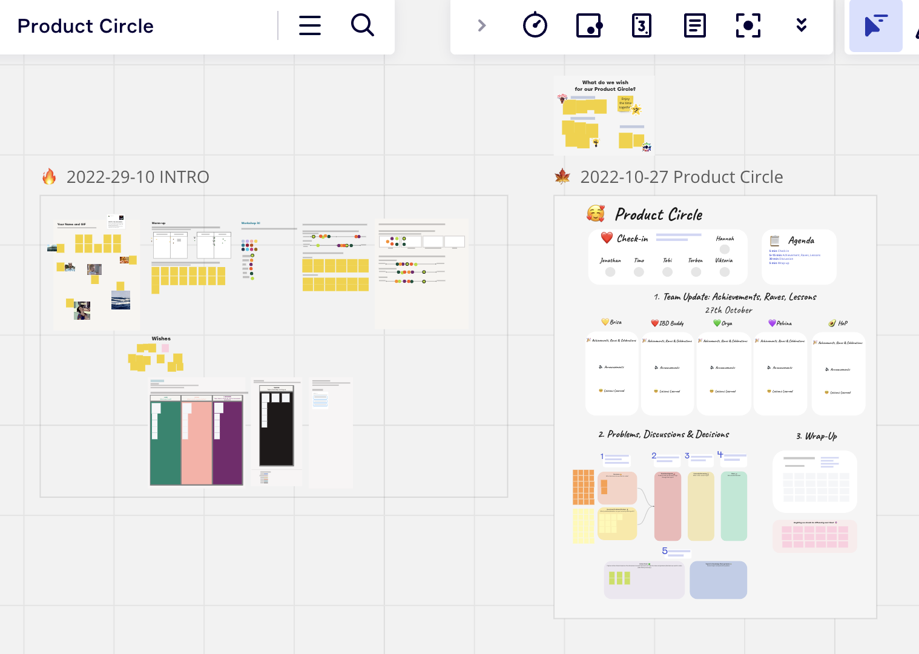Select the circle under Jonathan
Screen dimensions: 919x654
coord(610,272)
